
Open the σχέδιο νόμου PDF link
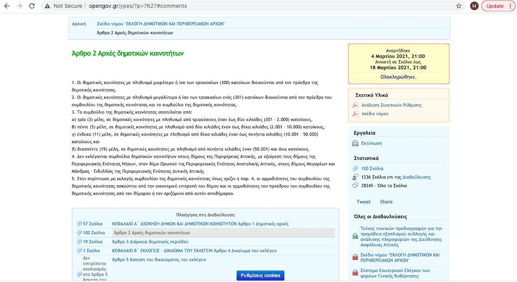tap(375, 113)
